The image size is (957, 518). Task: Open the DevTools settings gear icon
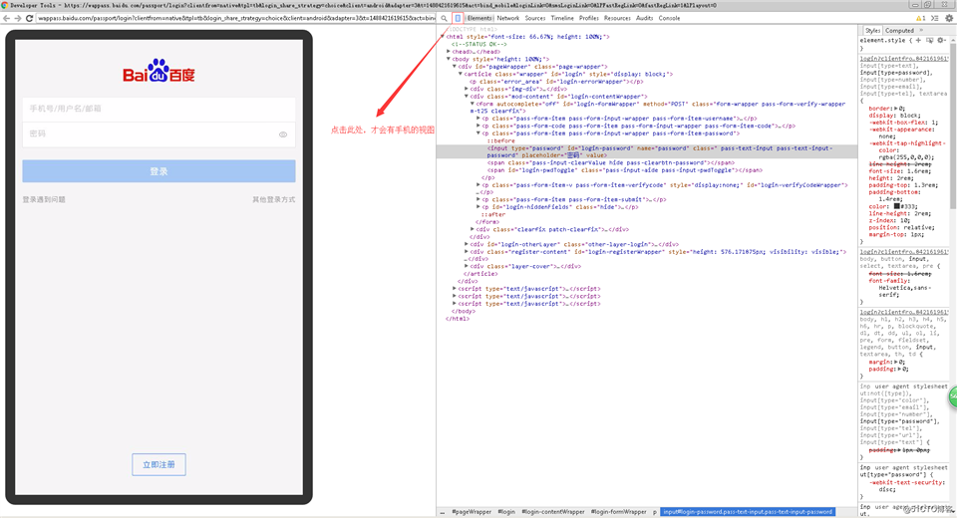948,18
